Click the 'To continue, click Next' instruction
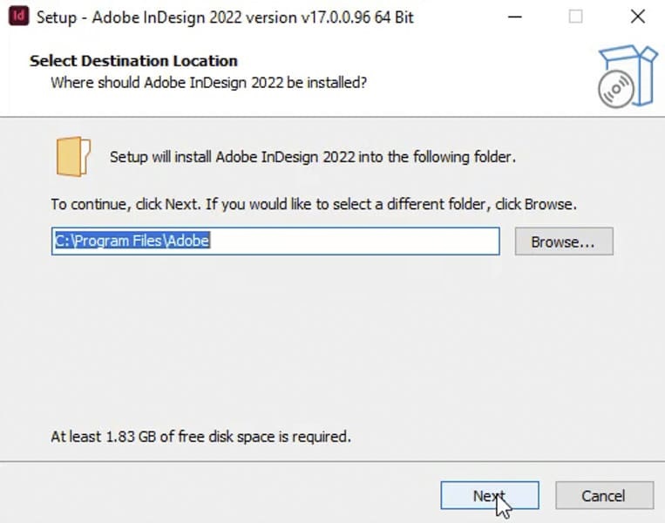The width and height of the screenshot is (665, 523). pyautogui.click(x=314, y=205)
